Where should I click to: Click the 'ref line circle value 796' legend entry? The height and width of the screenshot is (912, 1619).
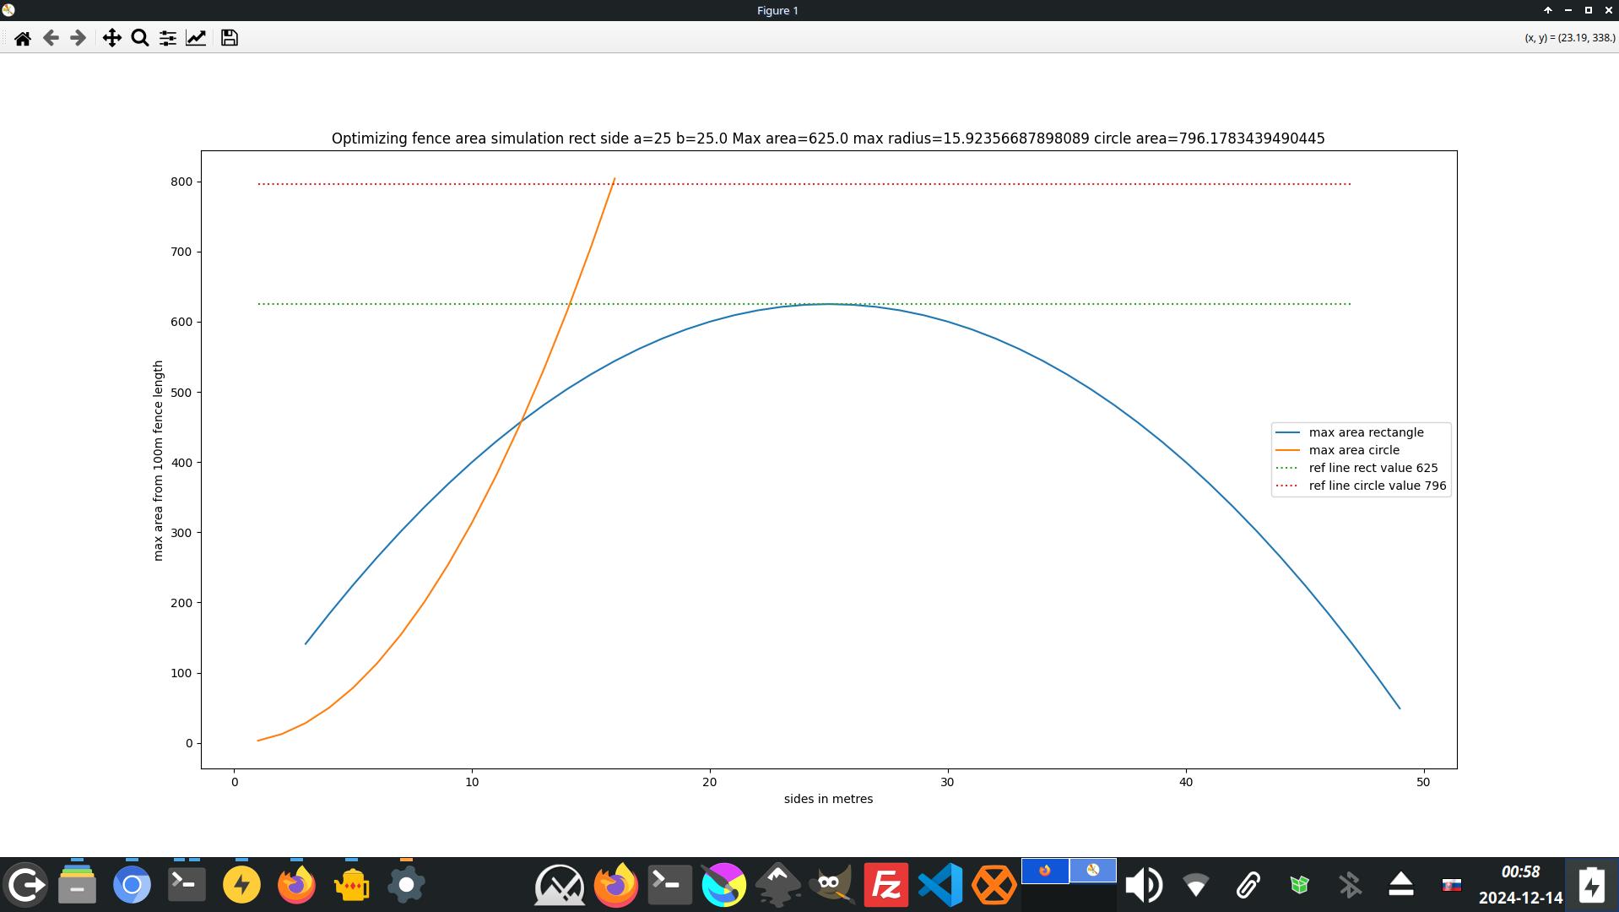pyautogui.click(x=1376, y=486)
